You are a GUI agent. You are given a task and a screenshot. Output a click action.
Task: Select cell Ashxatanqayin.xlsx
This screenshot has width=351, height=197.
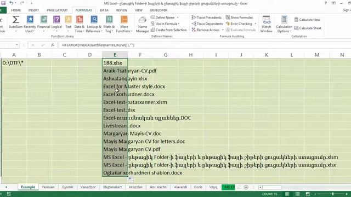(x=115, y=79)
